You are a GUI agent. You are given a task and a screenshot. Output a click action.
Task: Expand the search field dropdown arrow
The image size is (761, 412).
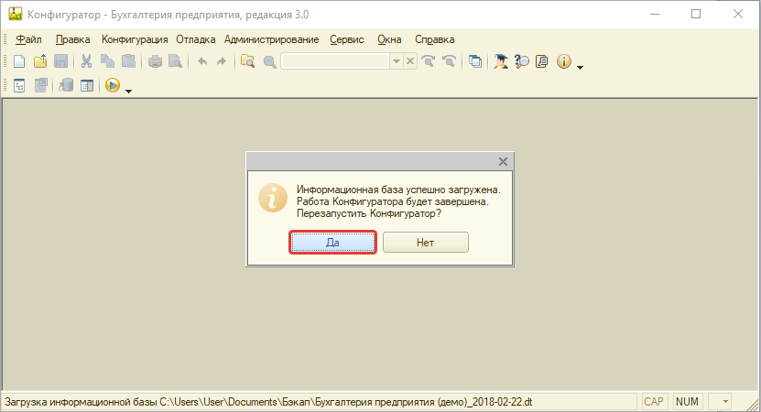(x=397, y=61)
